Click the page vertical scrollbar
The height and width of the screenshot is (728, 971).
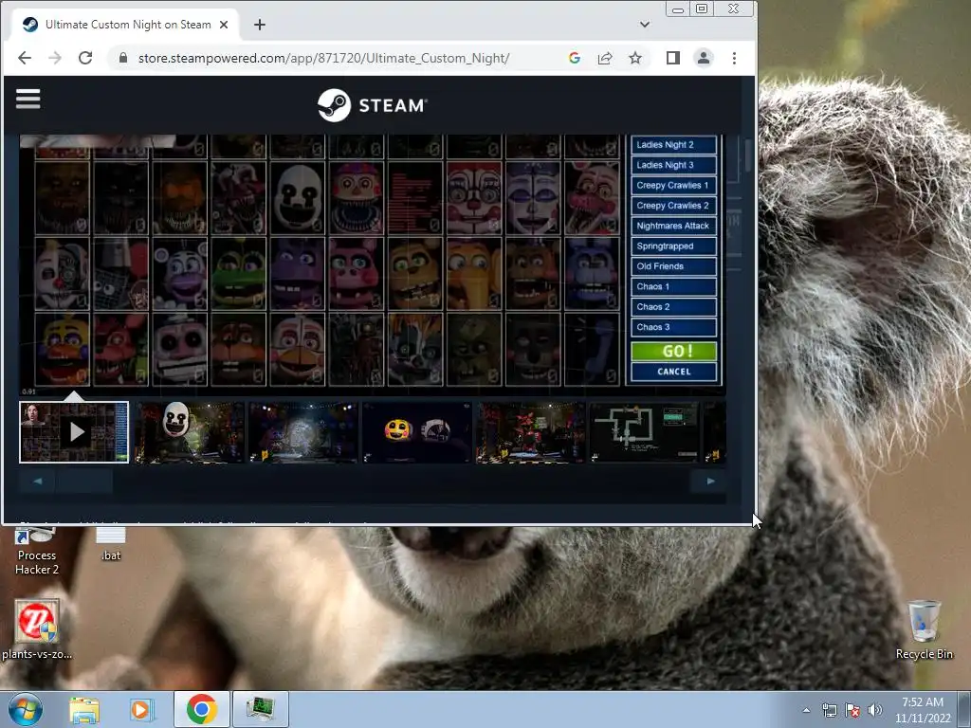pyautogui.click(x=749, y=155)
